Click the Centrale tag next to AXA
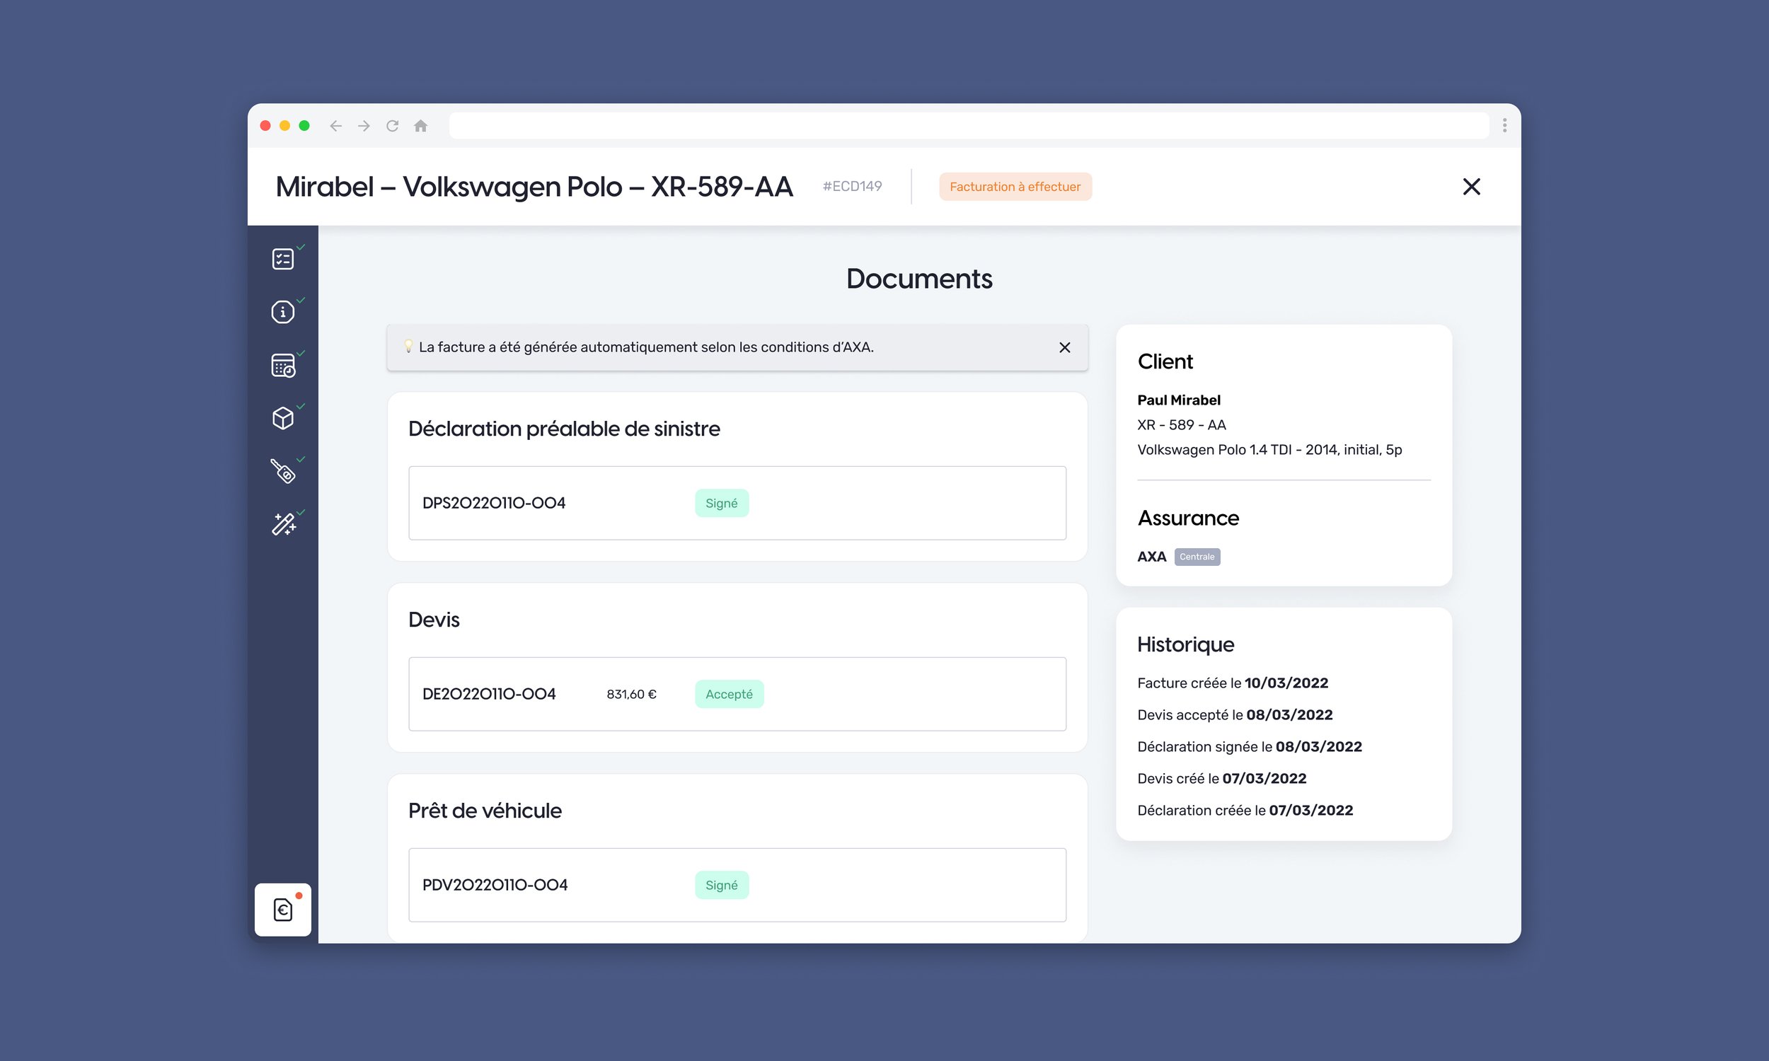Screen dimensions: 1769x1061 [x=1197, y=557]
